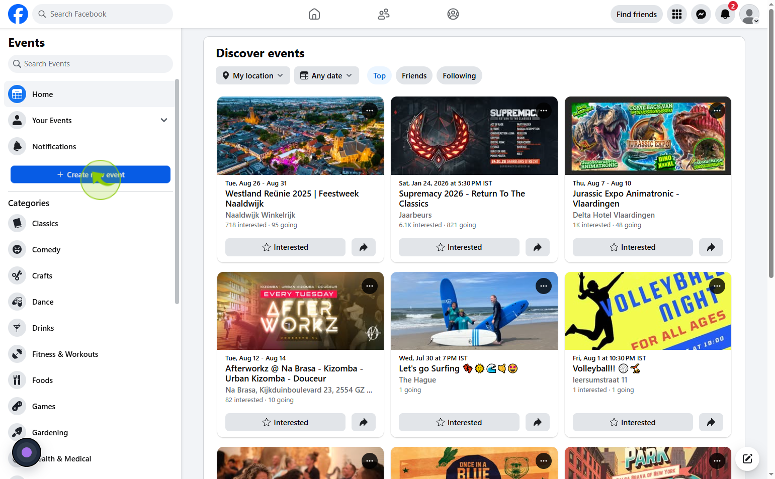Open more options on Westland Reünie event
This screenshot has height=479, width=775.
(370, 111)
